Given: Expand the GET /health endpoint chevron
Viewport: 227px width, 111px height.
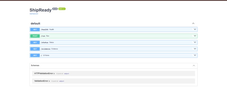Looking at the screenshot, I should pyautogui.click(x=195, y=29).
